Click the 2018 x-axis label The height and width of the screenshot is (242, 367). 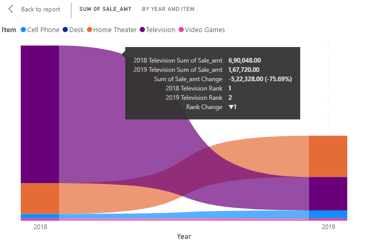(40, 227)
